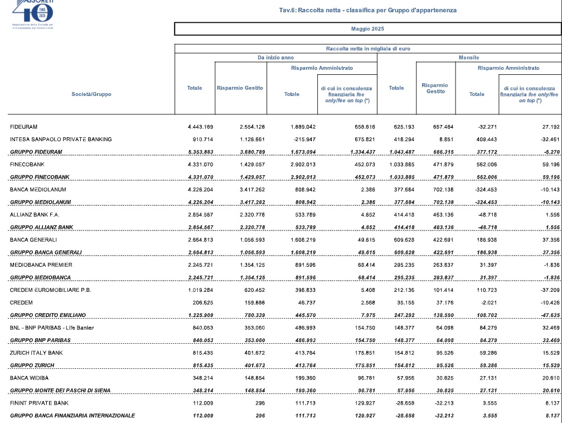Click the 'BNL - BNP PARIBAS - Life Banker' label
The height and width of the screenshot is (423, 562).
click(x=52, y=328)
